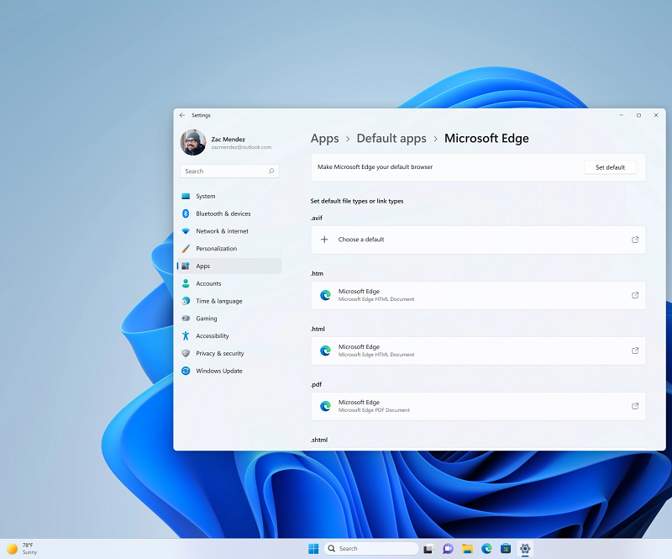
Task: Open Gaming category
Action: point(229,319)
